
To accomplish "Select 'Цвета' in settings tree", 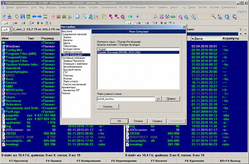I will point(66,43).
